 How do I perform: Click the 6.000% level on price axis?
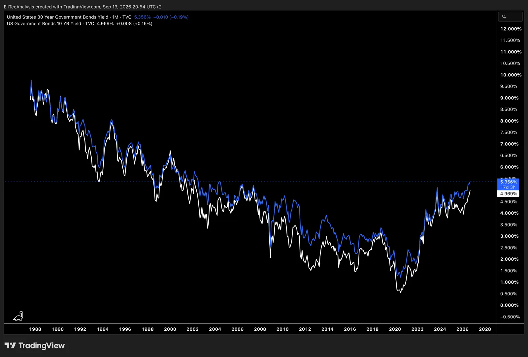(510, 167)
